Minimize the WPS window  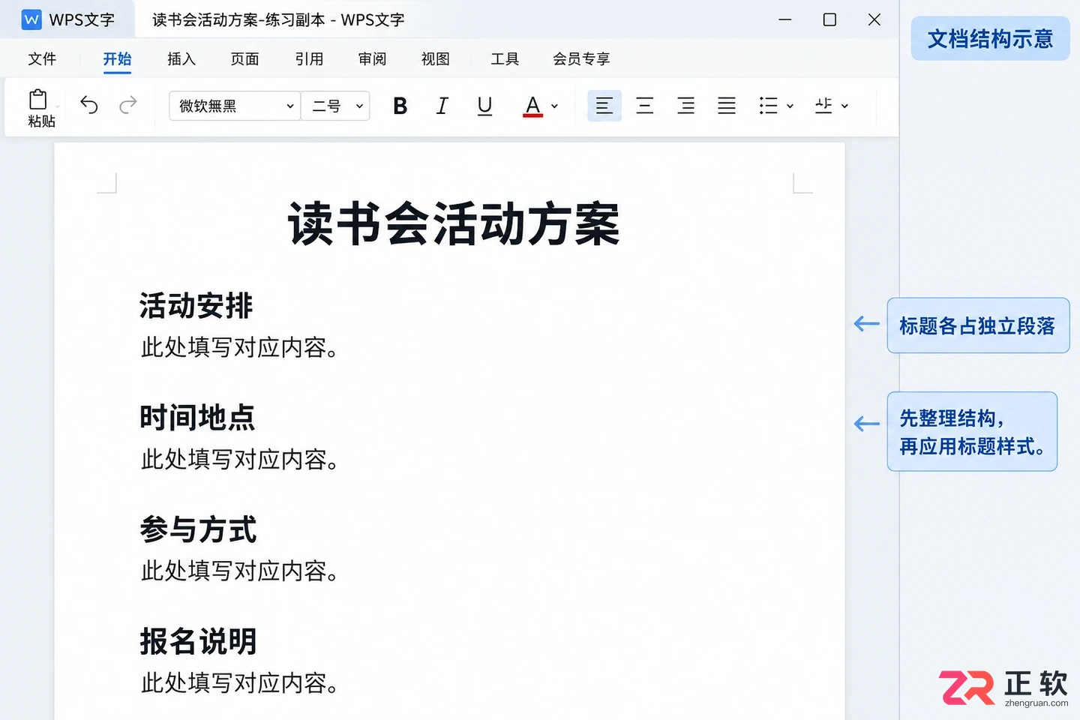(x=785, y=19)
